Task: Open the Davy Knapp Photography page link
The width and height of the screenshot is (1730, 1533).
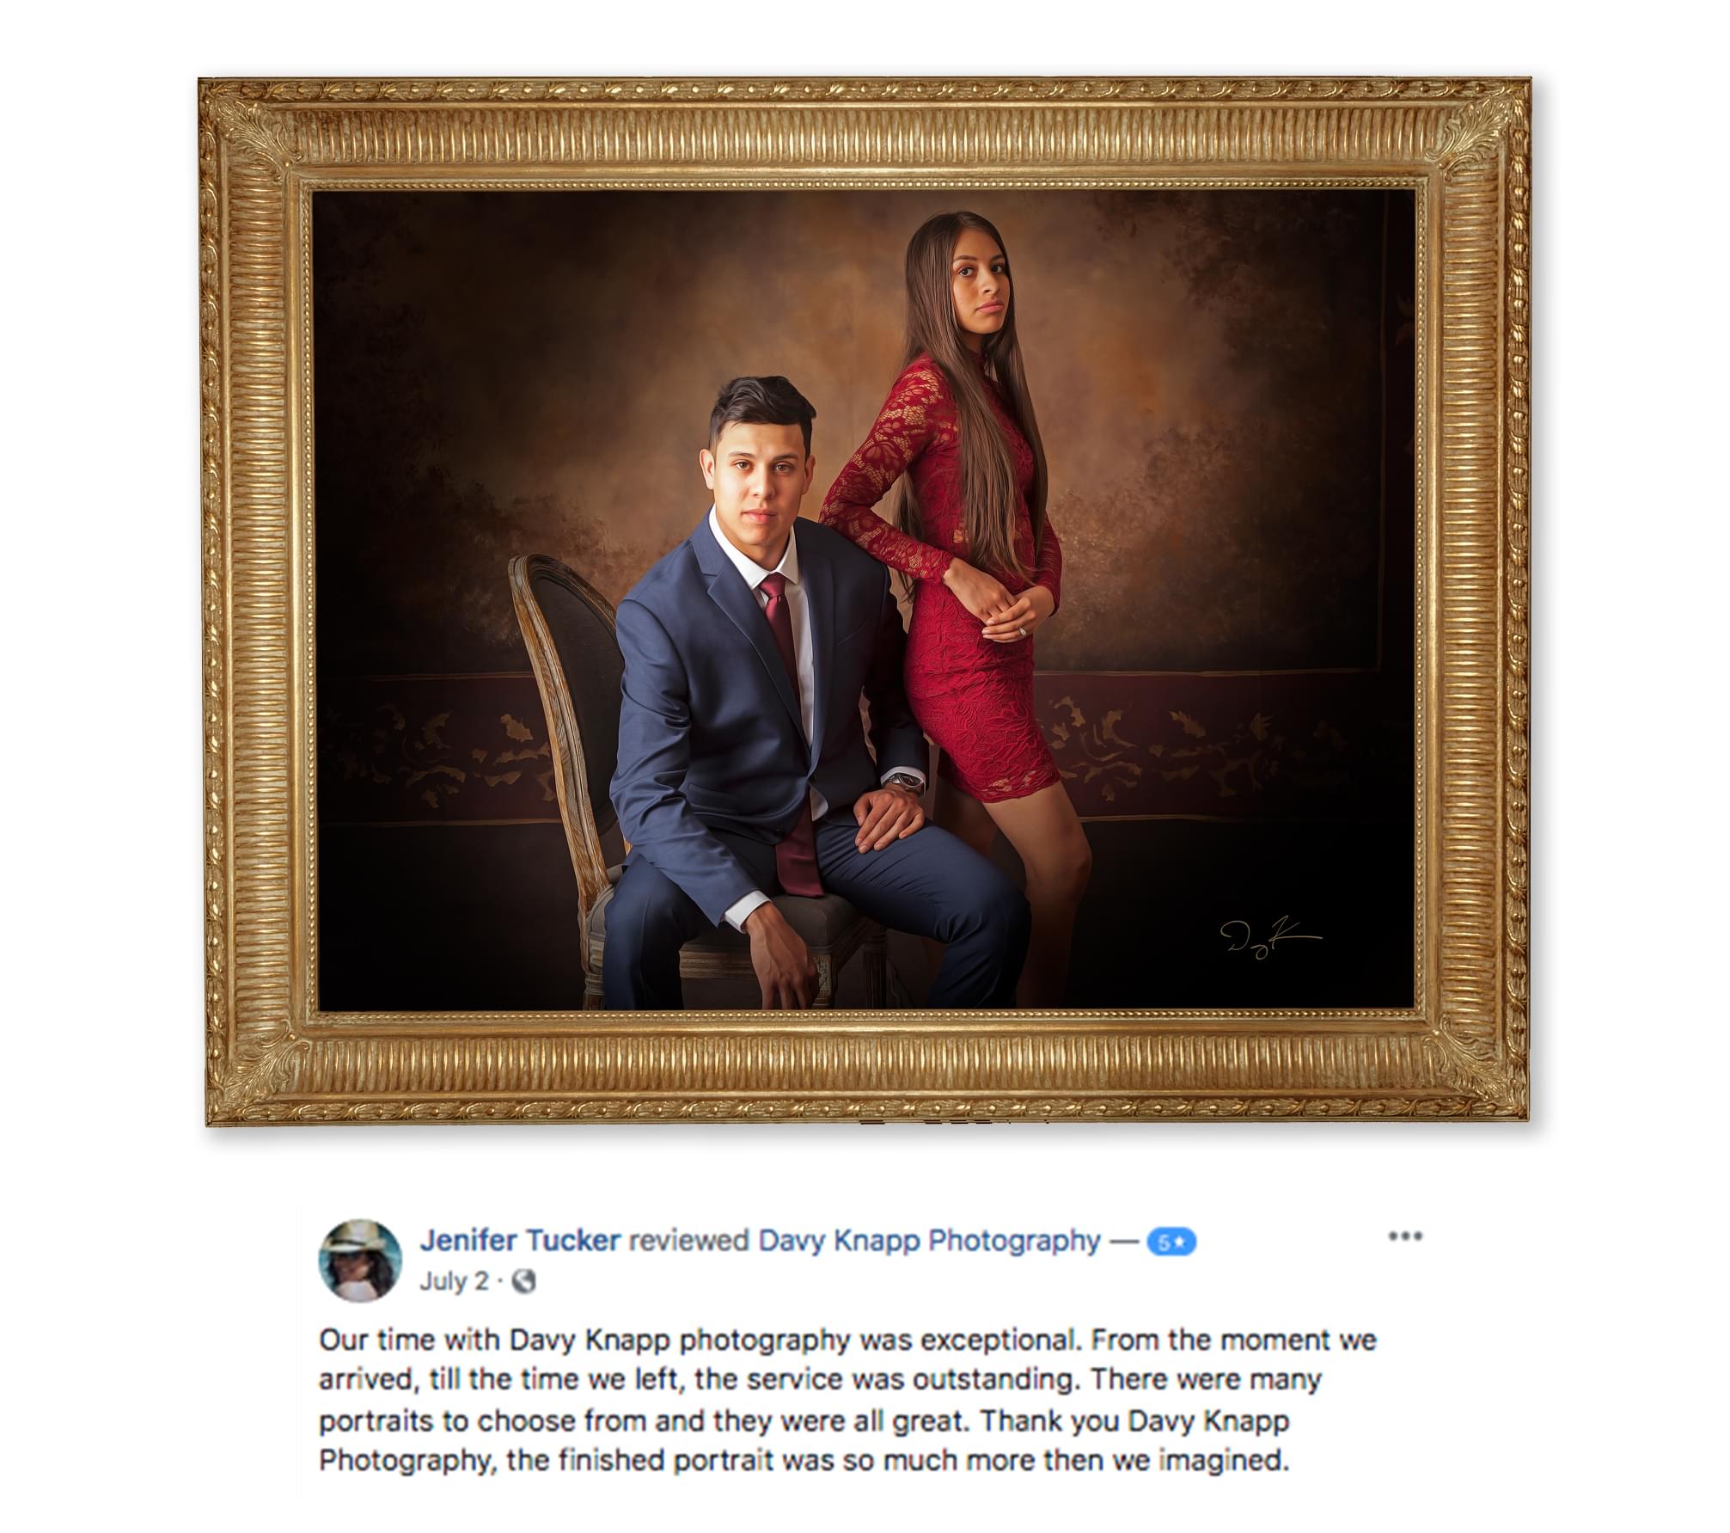Action: pyautogui.click(x=929, y=1241)
